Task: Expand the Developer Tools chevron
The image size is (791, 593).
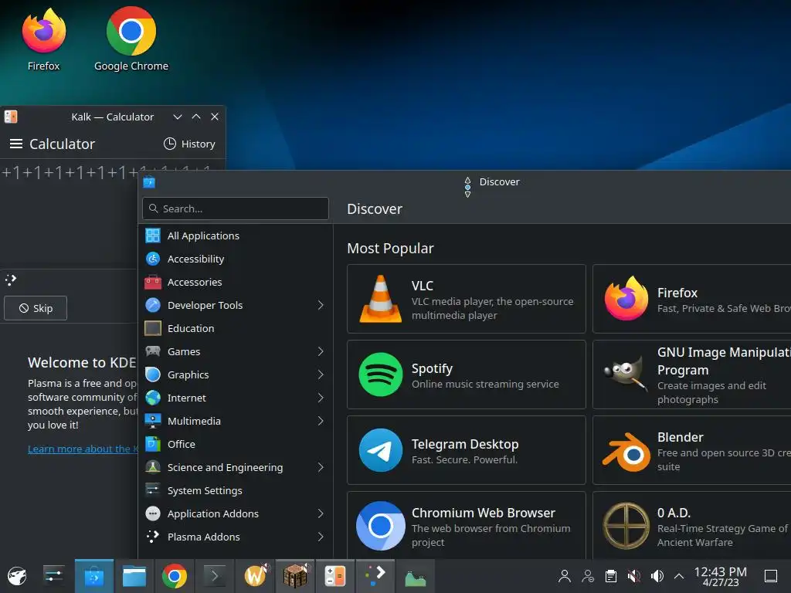Action: (x=321, y=305)
